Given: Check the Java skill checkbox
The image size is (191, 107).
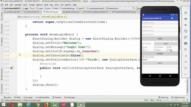Looking at the screenshot, I should pos(143,47).
